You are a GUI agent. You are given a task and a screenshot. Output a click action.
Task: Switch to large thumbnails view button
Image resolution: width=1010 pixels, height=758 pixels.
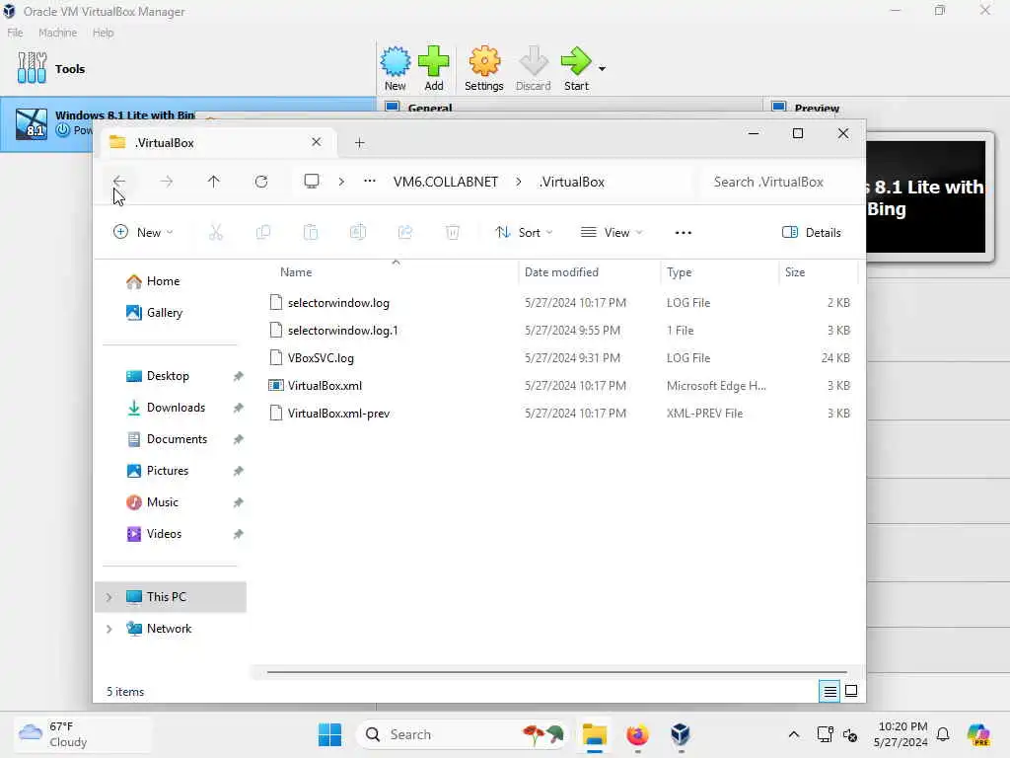[851, 692]
